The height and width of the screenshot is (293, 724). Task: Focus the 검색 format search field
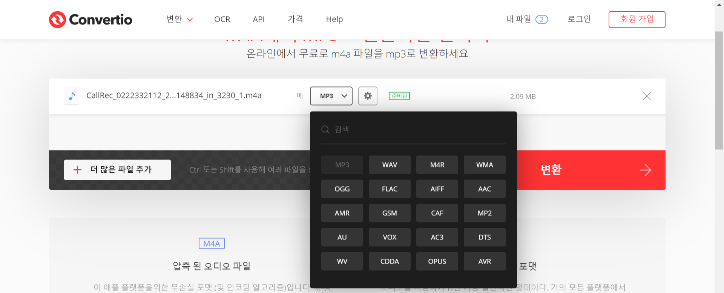[413, 130]
